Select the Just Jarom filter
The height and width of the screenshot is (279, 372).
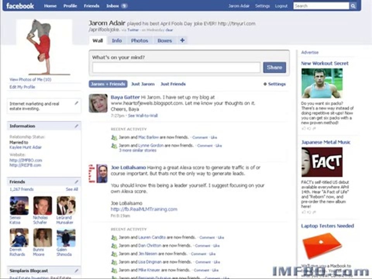click(x=143, y=84)
